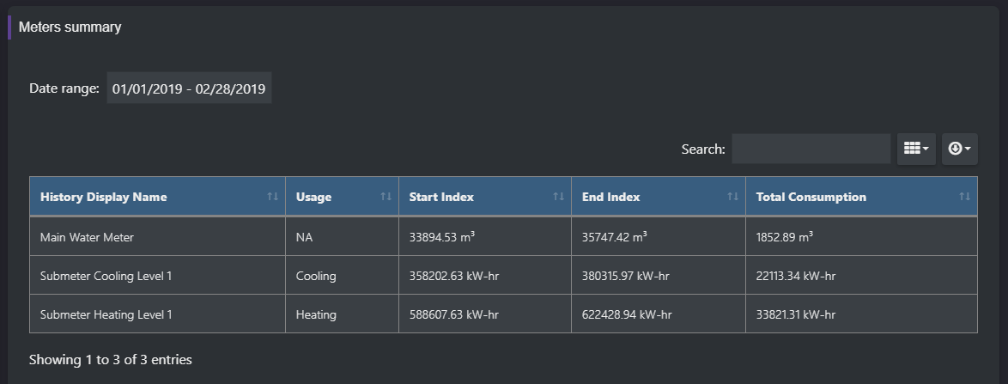Click the Search input field
The width and height of the screenshot is (1008, 384).
(x=811, y=149)
